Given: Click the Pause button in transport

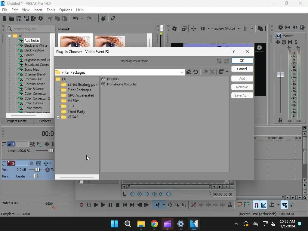Looking at the screenshot, I should 110,205.
